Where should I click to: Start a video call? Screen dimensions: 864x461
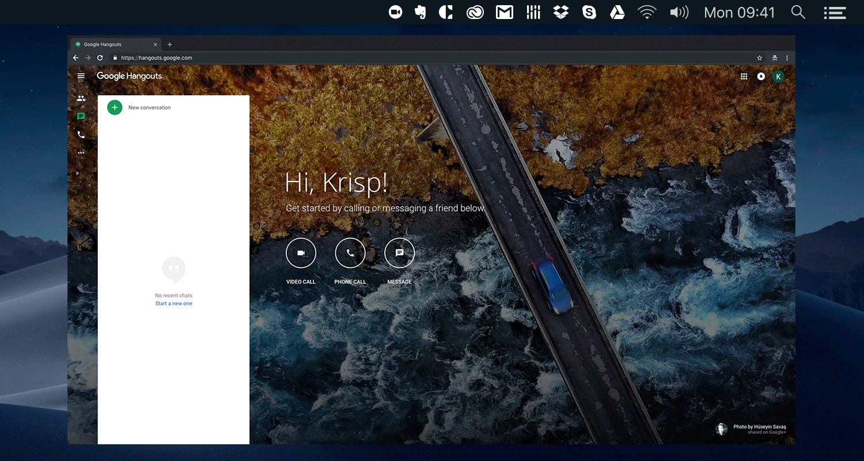pyautogui.click(x=301, y=253)
